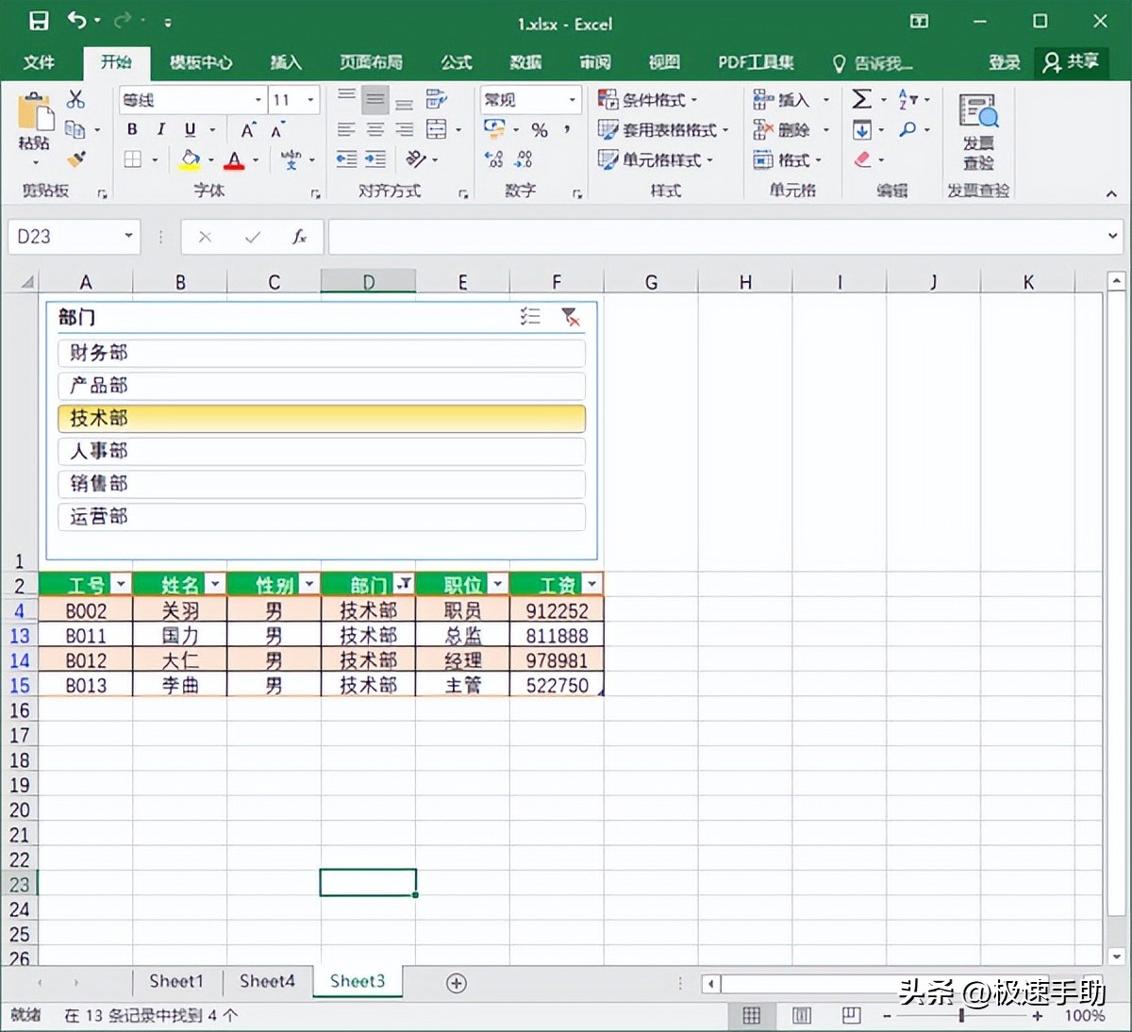This screenshot has width=1132, height=1032.
Task: Select 财务部 in the department slicer
Action: 321,353
